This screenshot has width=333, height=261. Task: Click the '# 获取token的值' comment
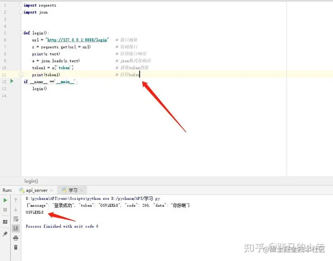point(132,68)
